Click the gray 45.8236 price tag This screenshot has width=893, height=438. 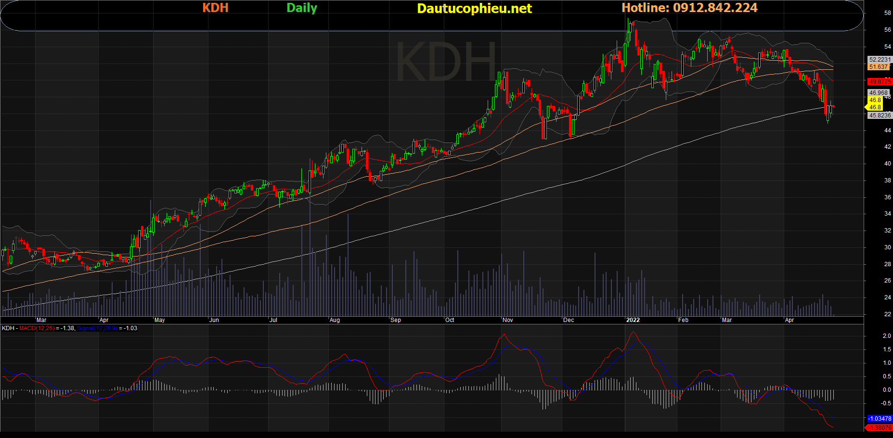pyautogui.click(x=880, y=116)
